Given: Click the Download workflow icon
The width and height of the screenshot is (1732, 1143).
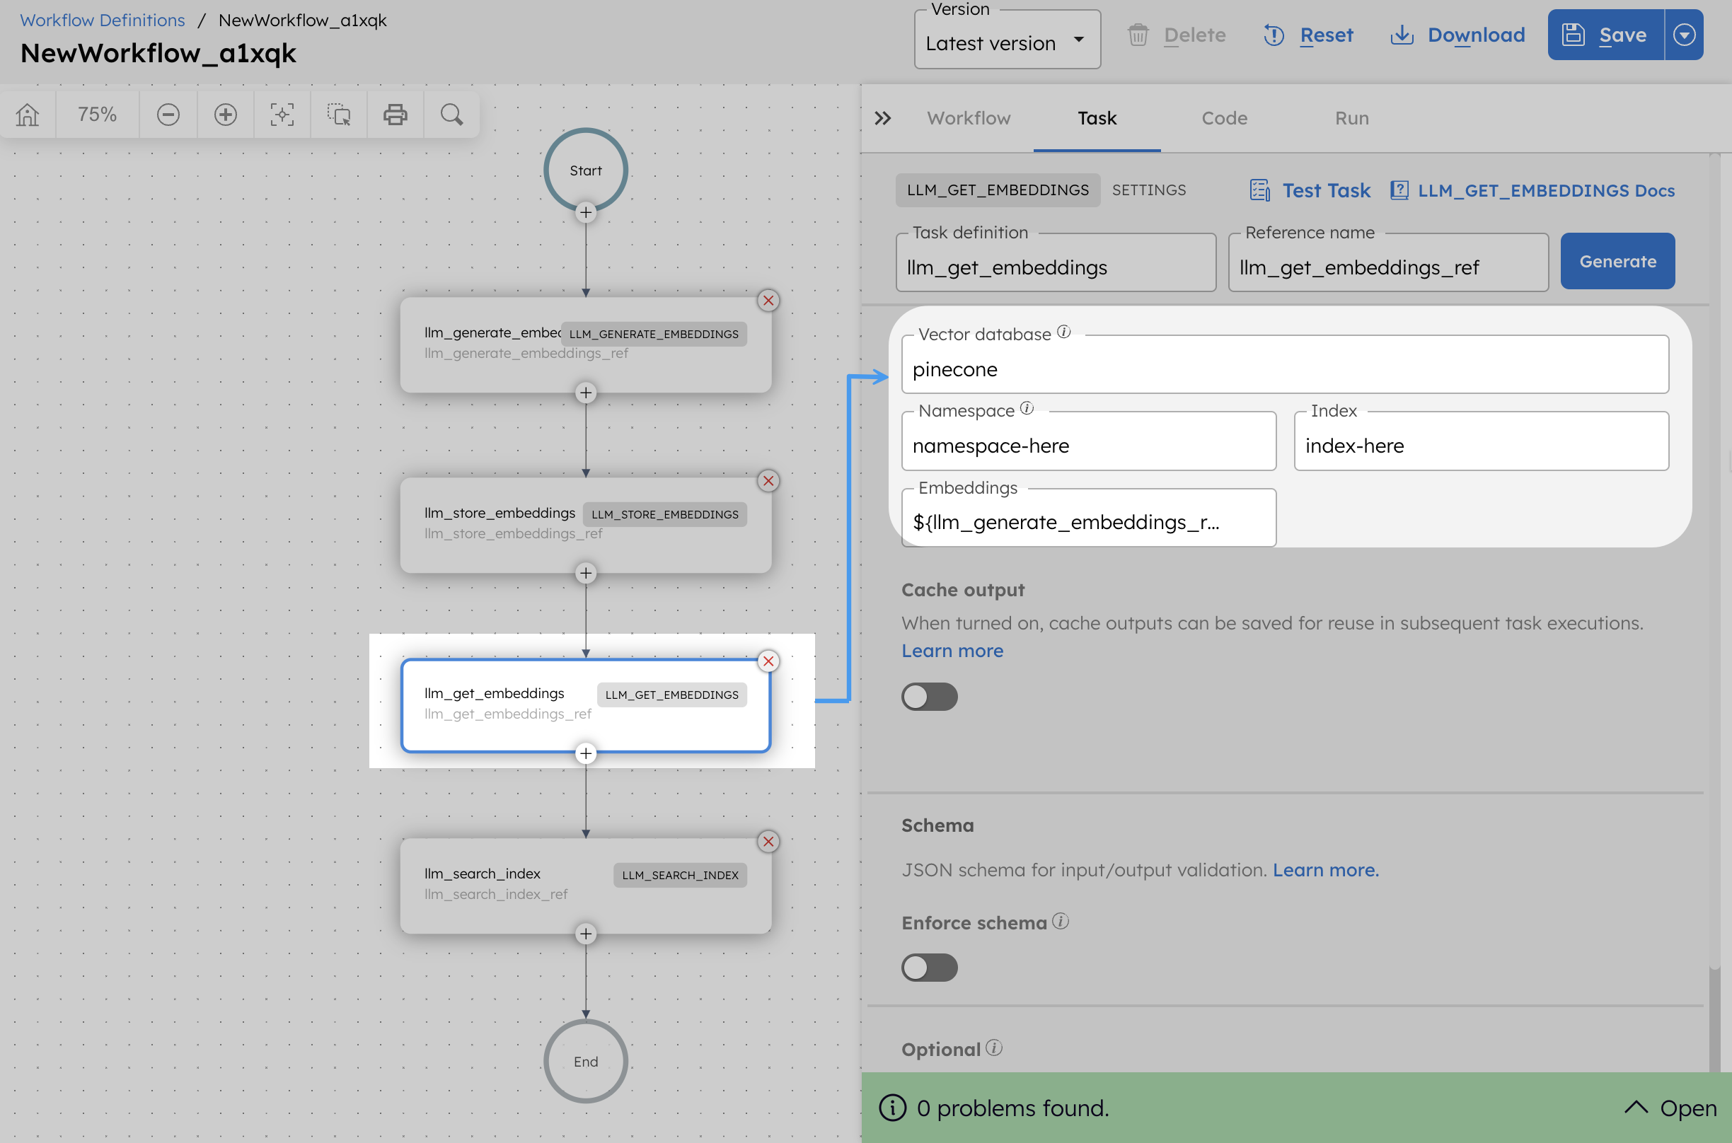Looking at the screenshot, I should click(1402, 35).
